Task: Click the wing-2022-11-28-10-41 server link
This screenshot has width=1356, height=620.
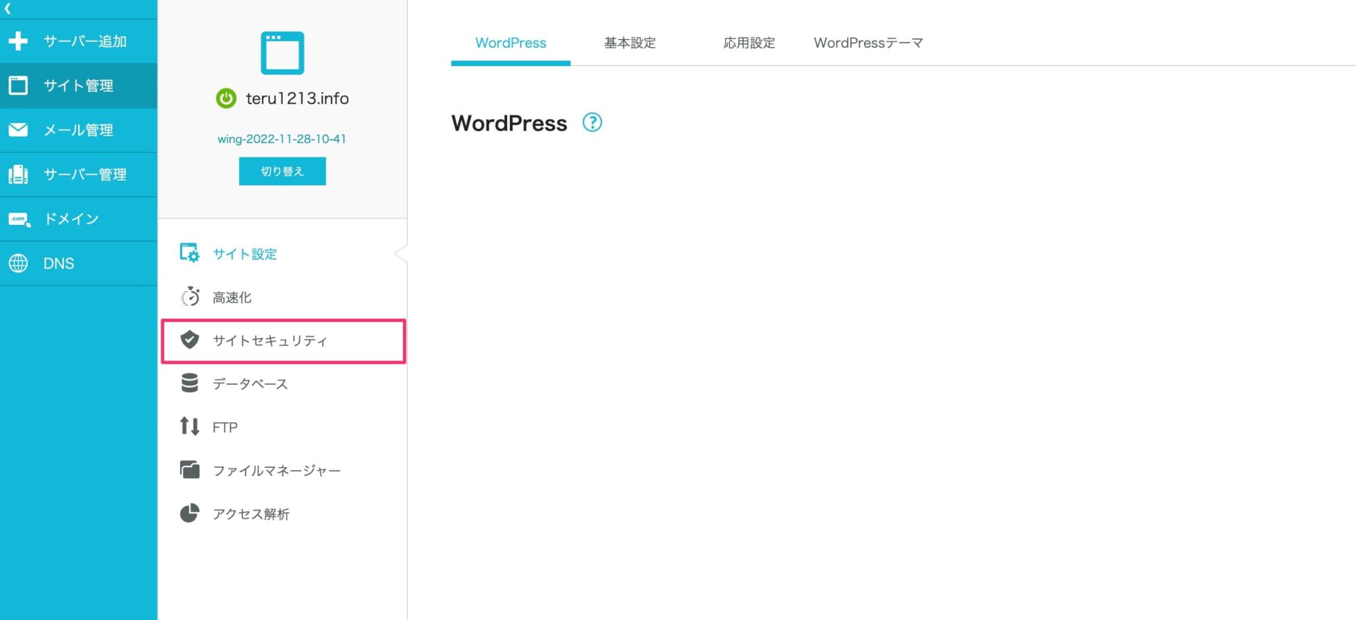Action: coord(282,138)
